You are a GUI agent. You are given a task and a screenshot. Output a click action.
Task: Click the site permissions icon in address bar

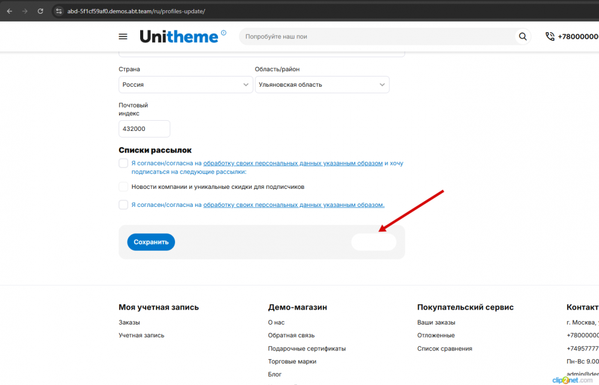59,10
